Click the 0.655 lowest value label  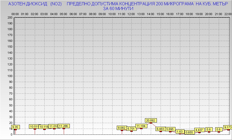190,132
